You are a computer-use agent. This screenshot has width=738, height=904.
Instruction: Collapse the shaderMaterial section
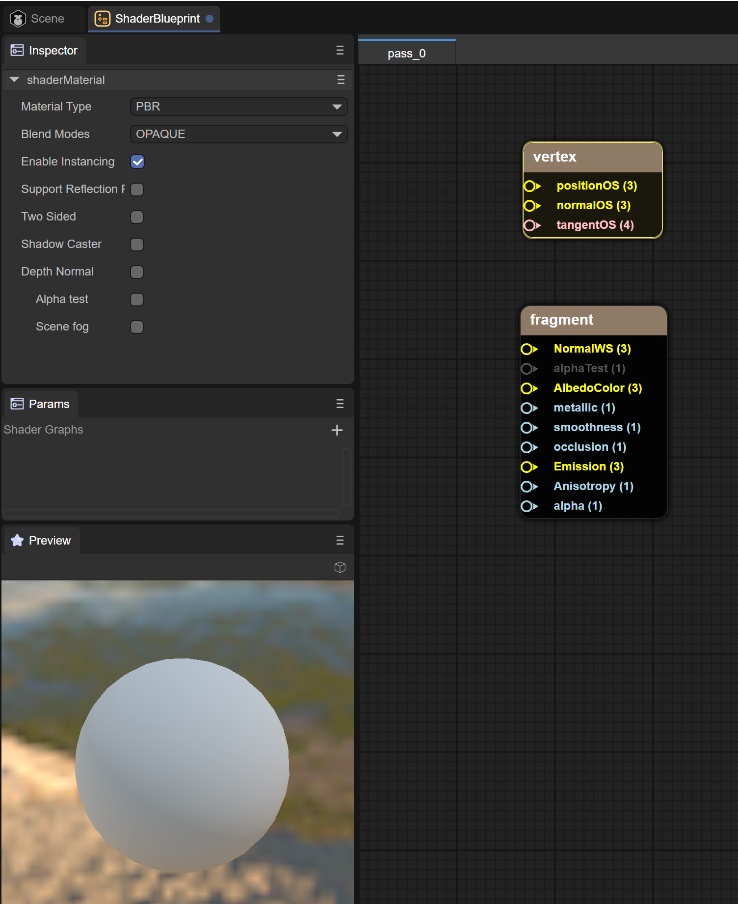pyautogui.click(x=14, y=80)
